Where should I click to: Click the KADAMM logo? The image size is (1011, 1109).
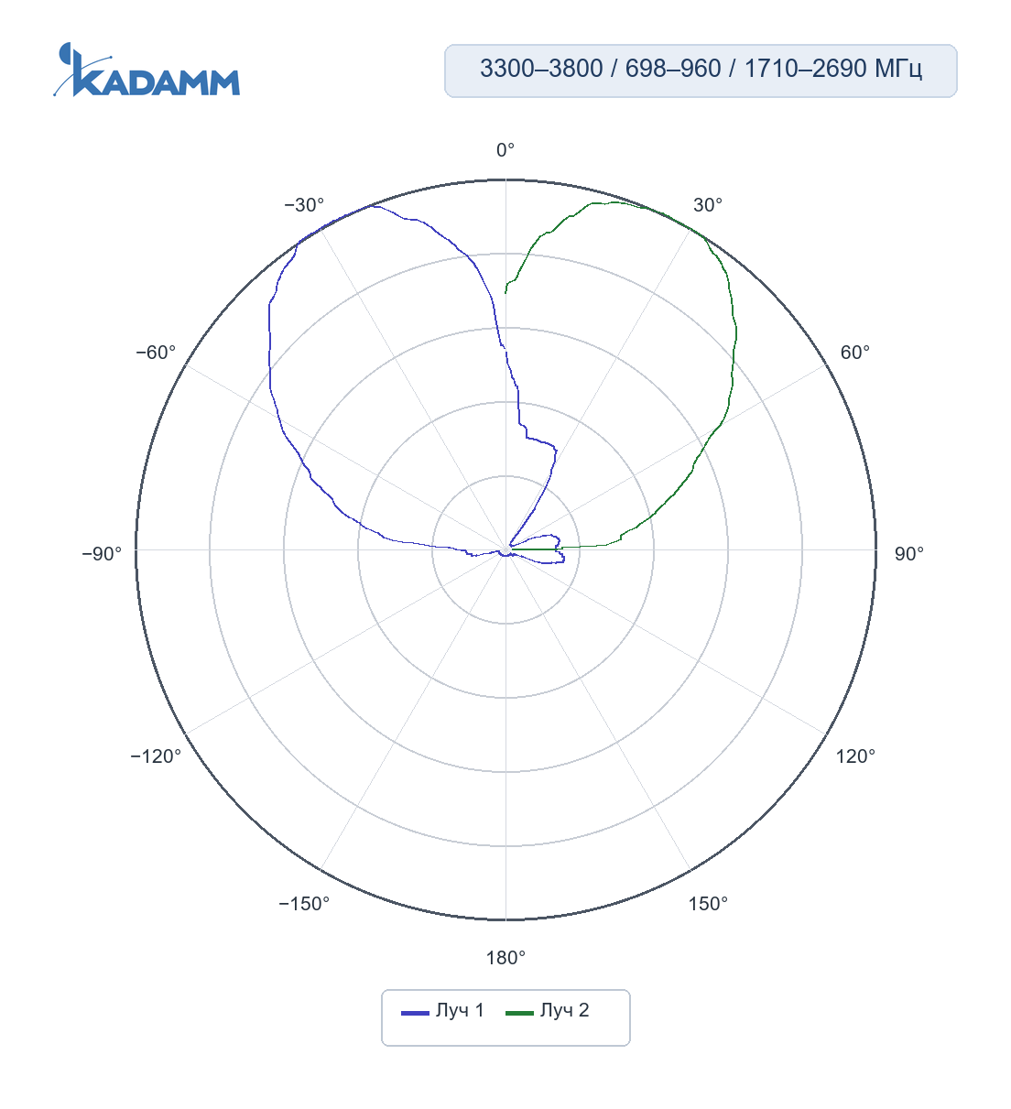147,70
